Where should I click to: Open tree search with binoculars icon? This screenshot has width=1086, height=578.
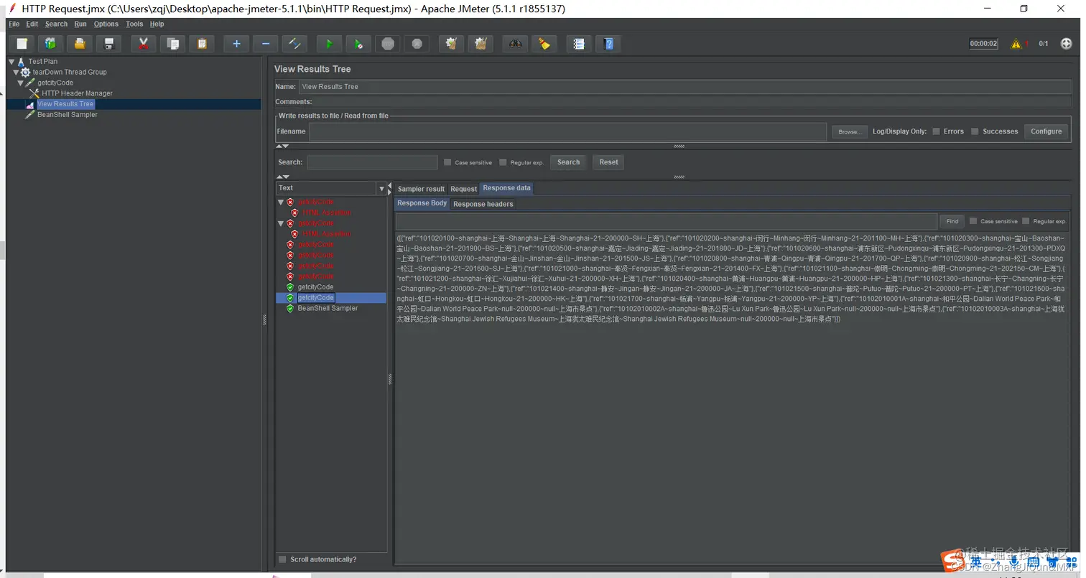click(x=515, y=44)
